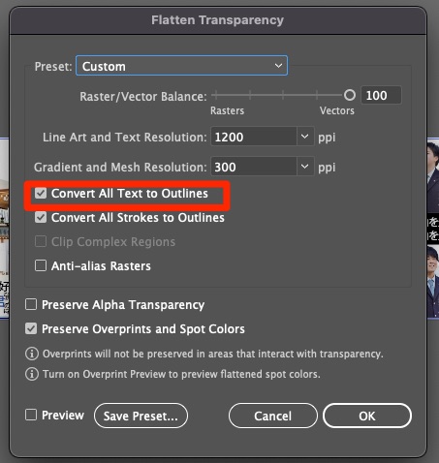Turn on the Preview checkbox

click(x=31, y=415)
